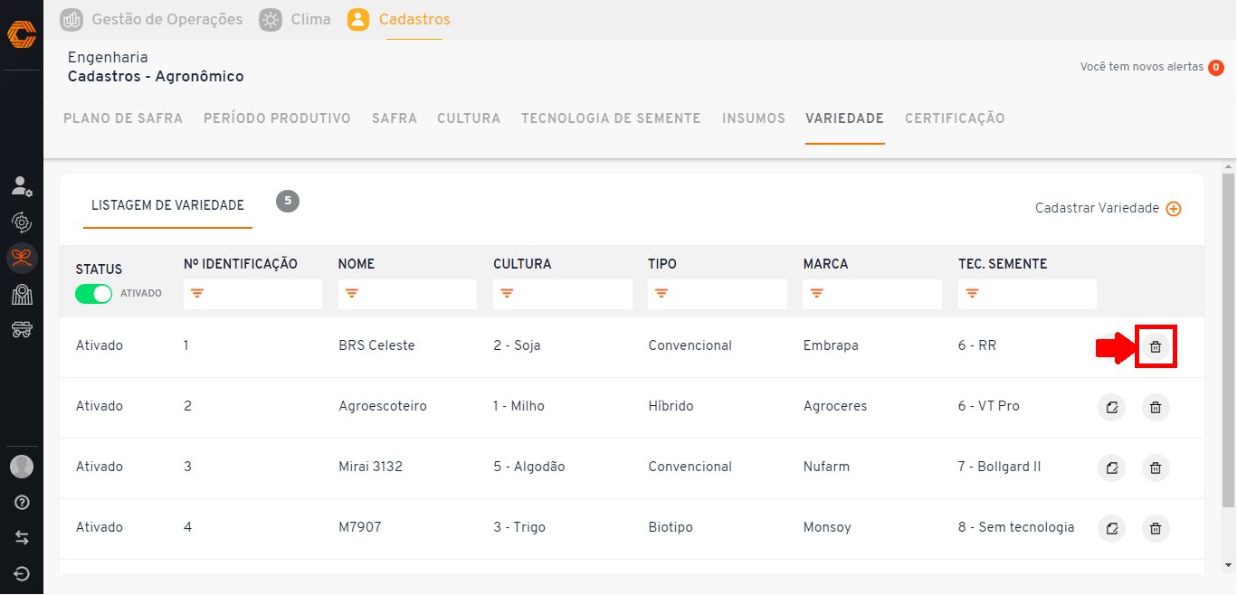Click the Agroceres brand cell

[x=835, y=406]
